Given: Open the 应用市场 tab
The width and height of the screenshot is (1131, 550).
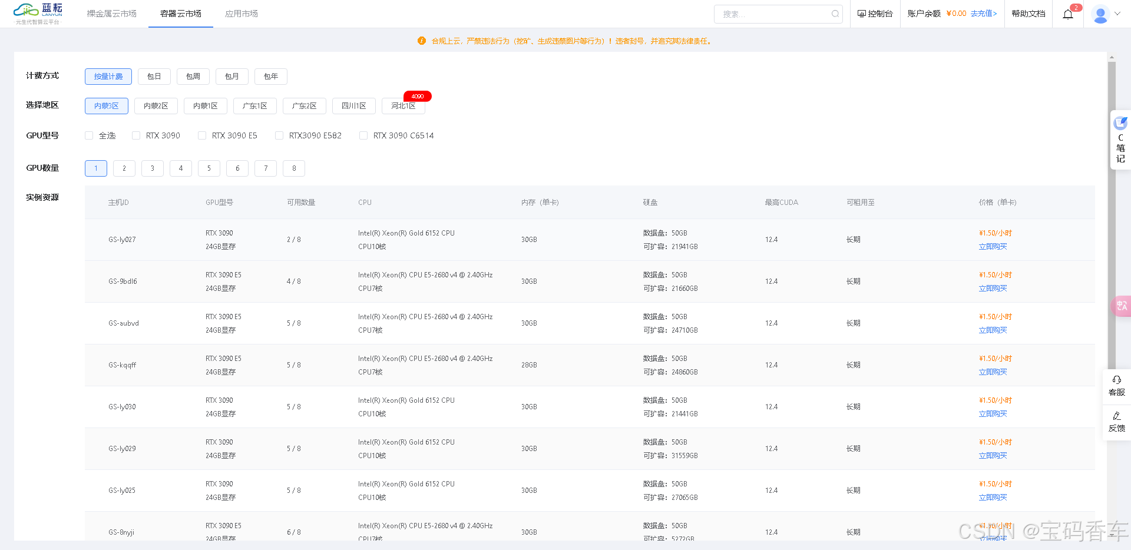Looking at the screenshot, I should (x=241, y=14).
